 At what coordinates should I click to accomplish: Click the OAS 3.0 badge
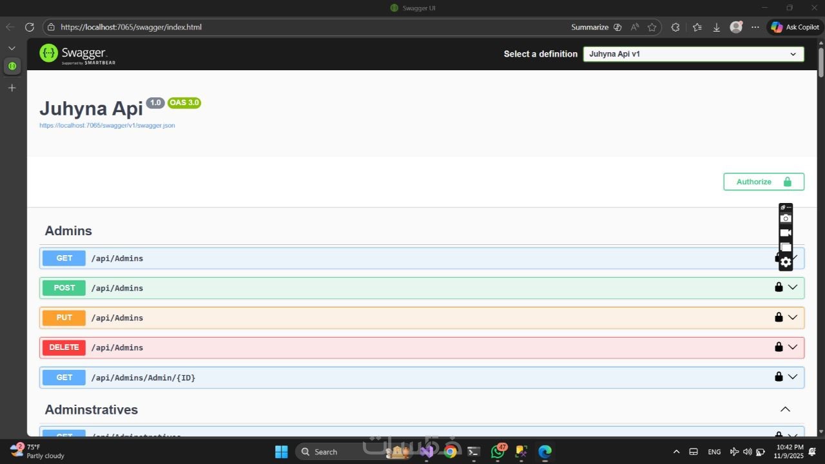pyautogui.click(x=184, y=102)
